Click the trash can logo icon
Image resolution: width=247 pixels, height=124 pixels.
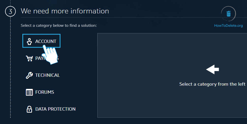[x=228, y=14]
